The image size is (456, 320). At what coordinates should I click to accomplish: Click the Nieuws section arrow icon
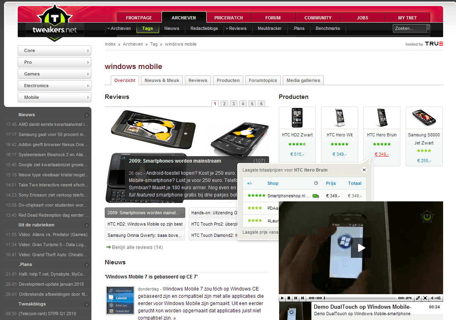pyautogui.click(x=86, y=115)
